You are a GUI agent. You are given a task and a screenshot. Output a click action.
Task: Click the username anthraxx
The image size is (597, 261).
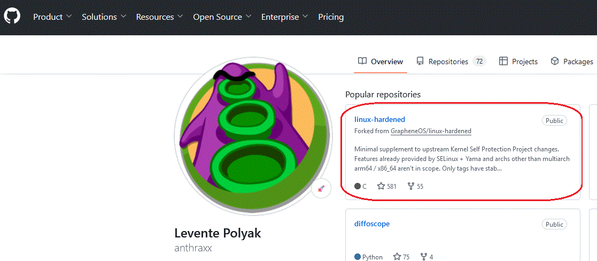click(x=193, y=248)
